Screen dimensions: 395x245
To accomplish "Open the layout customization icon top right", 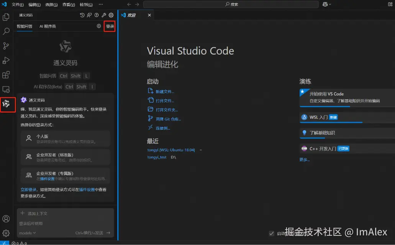I will 390,4.
